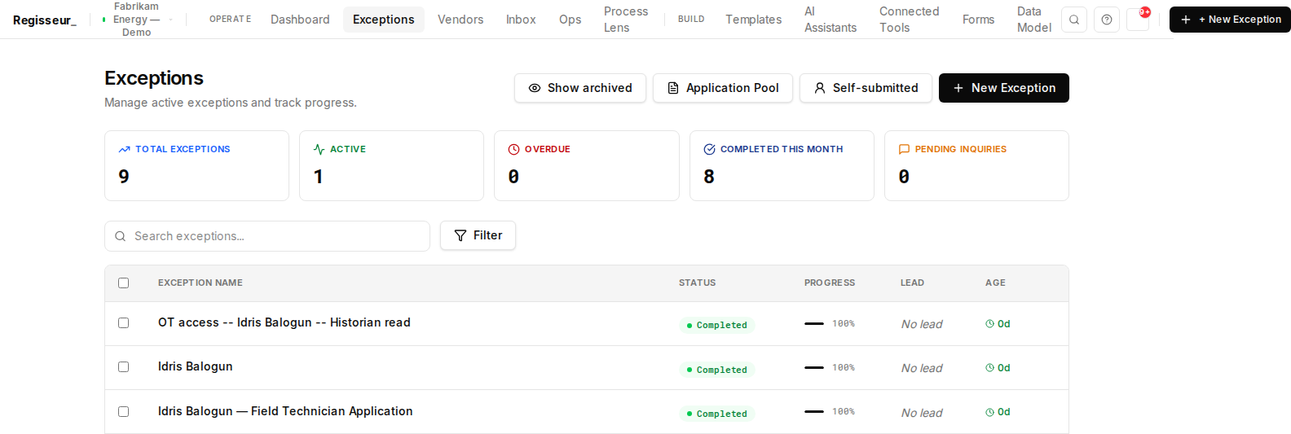
Task: Show archived exceptions with the eye button
Action: pos(580,88)
